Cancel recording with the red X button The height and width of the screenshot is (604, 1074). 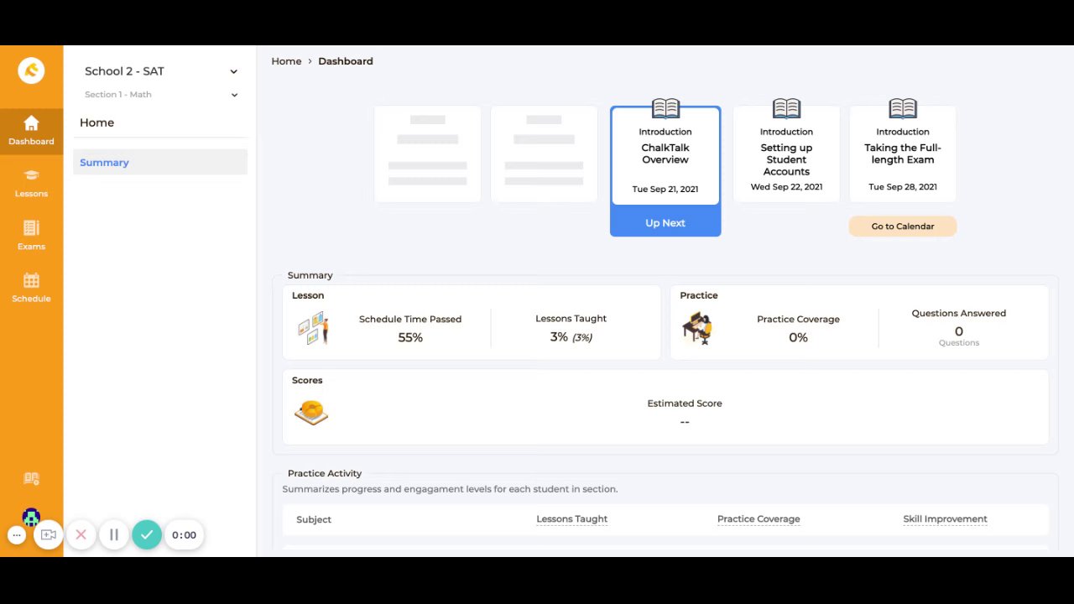tap(81, 534)
